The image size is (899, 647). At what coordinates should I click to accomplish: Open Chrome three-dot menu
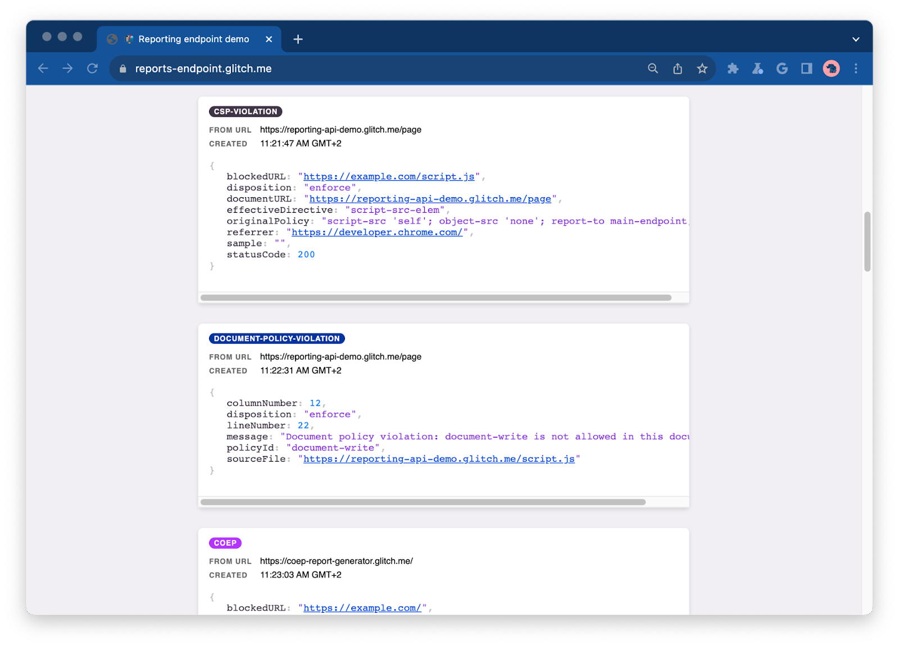856,69
